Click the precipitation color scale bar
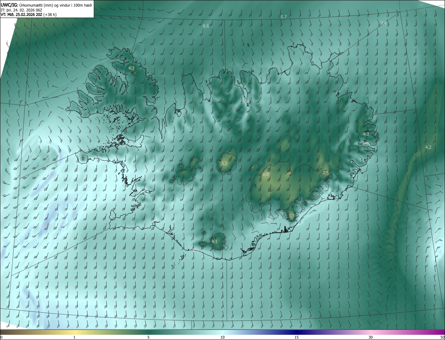Image resolution: width=445 pixels, height=340 pixels. coord(222,332)
